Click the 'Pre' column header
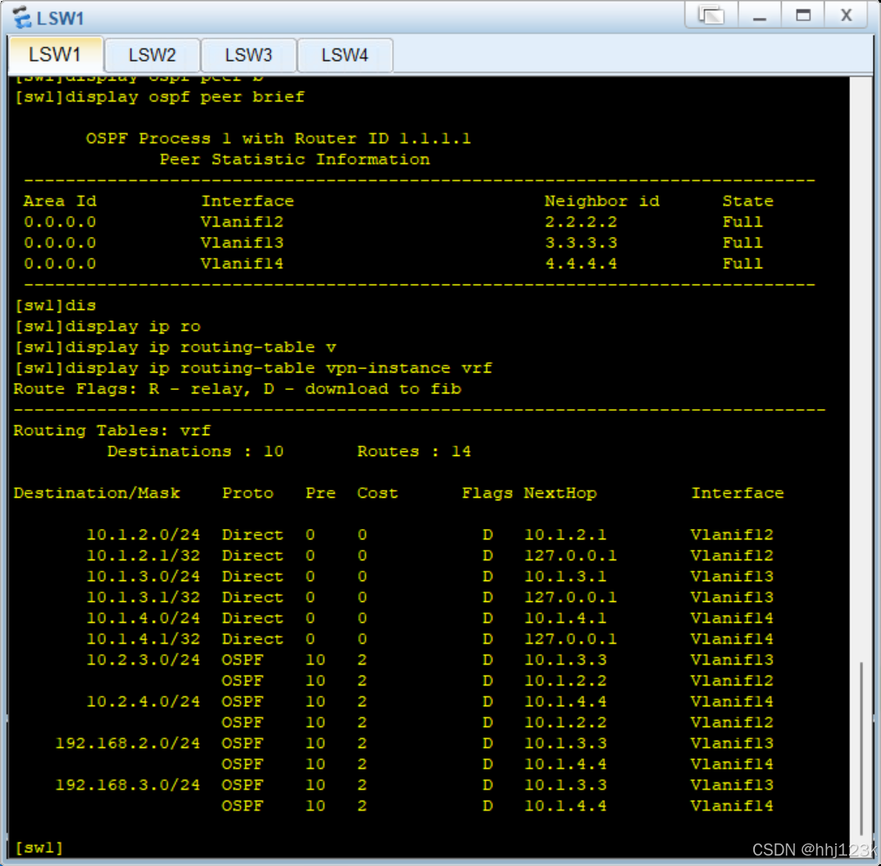 click(x=321, y=493)
